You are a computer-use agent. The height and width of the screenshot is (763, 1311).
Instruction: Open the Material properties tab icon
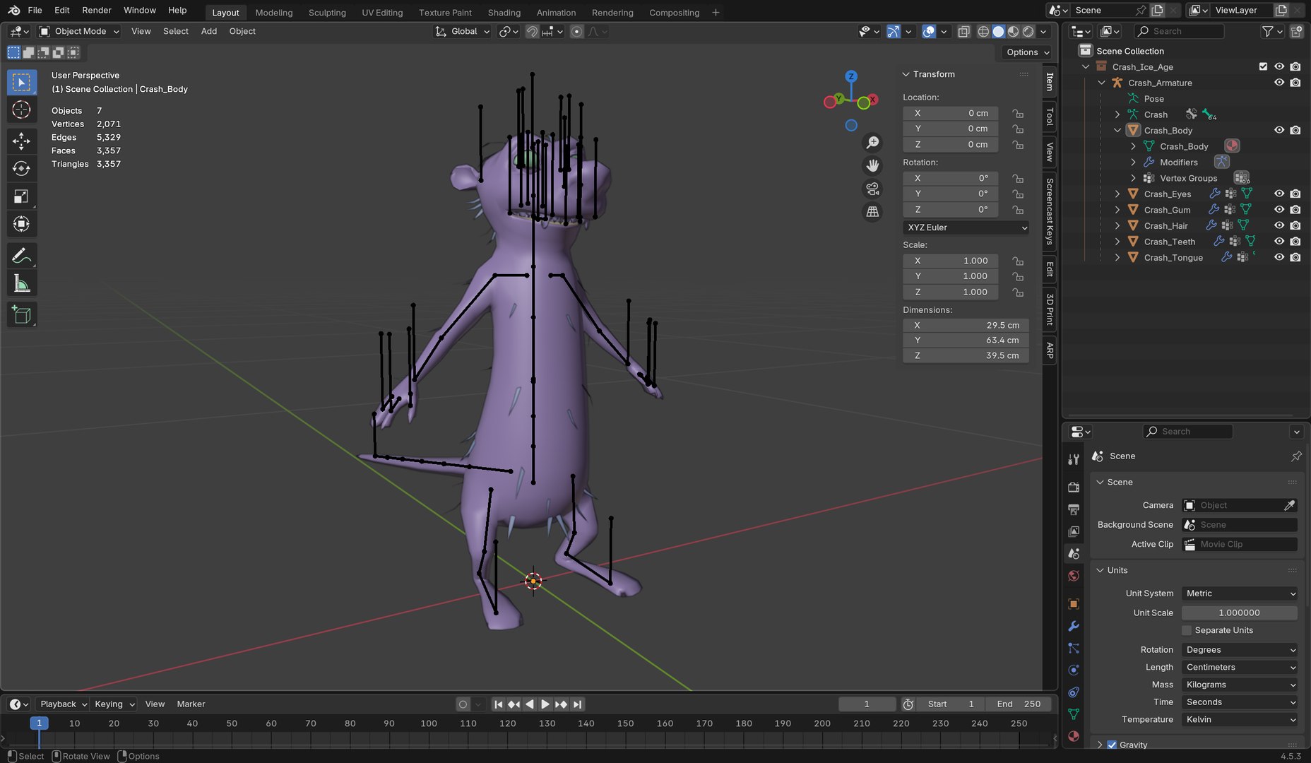(1074, 736)
